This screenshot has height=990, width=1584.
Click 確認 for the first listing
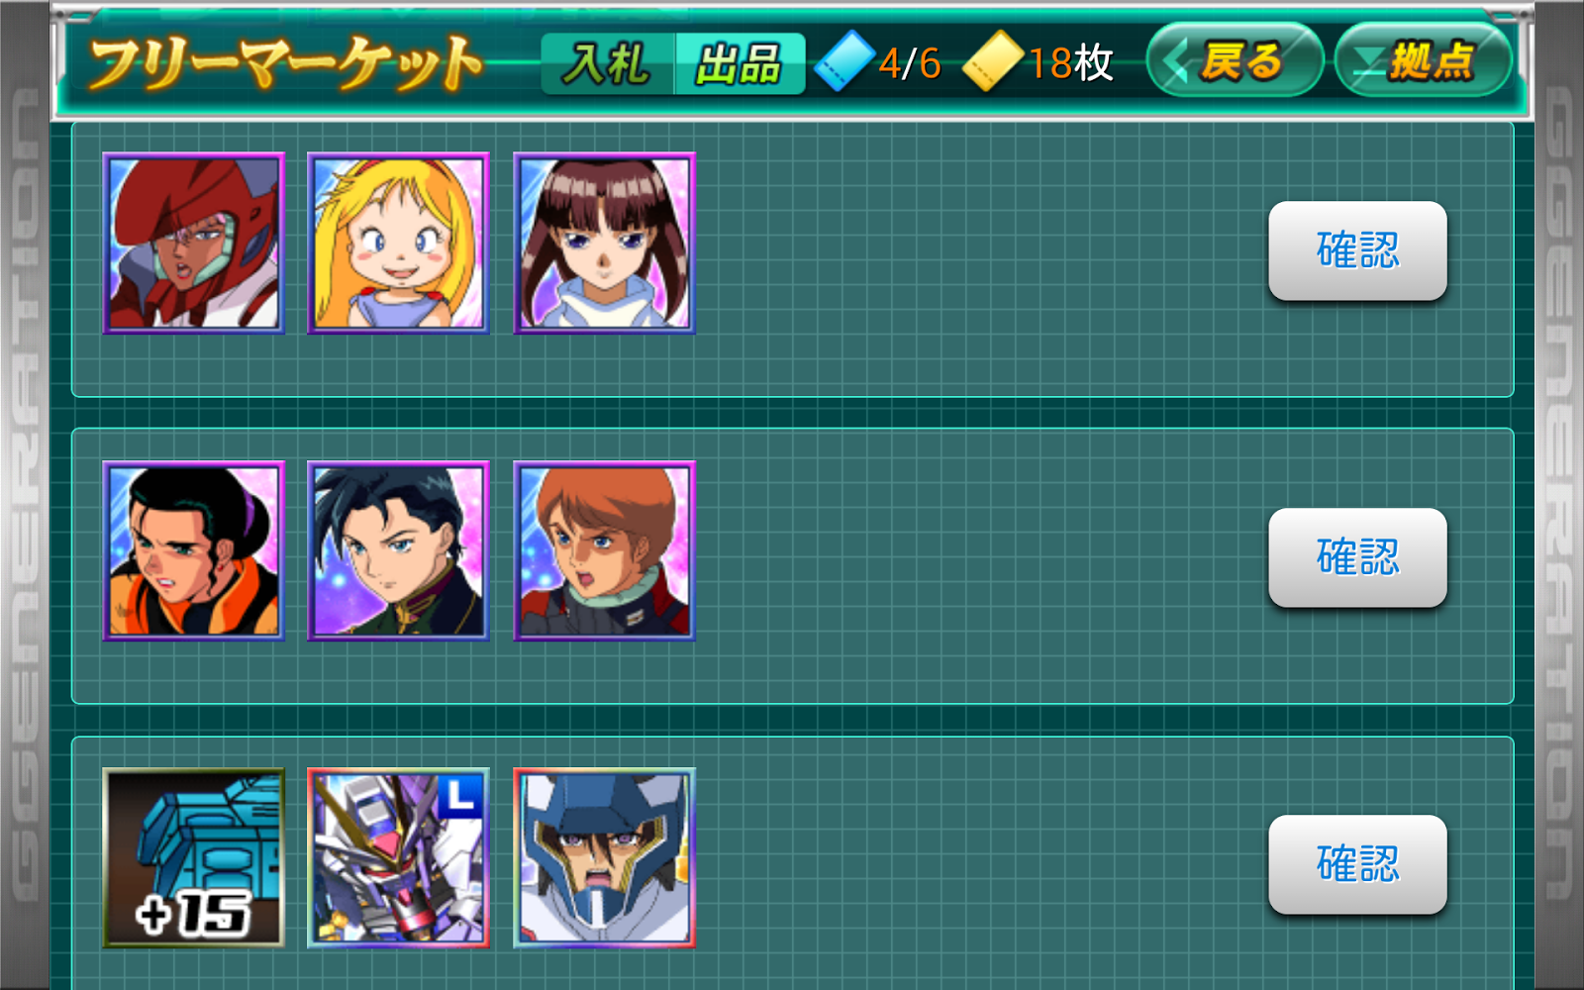[x=1357, y=250]
